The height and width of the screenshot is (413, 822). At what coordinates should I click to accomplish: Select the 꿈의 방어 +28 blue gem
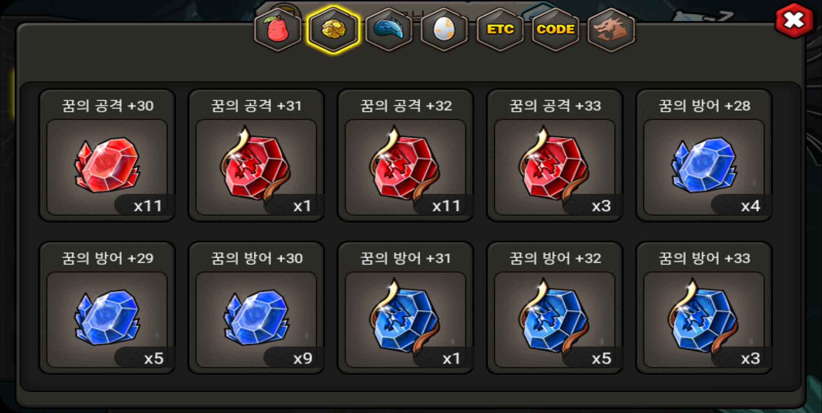(704, 155)
